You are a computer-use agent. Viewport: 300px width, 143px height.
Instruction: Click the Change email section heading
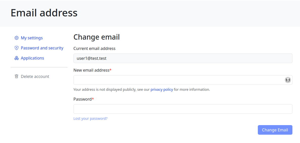tap(96, 37)
